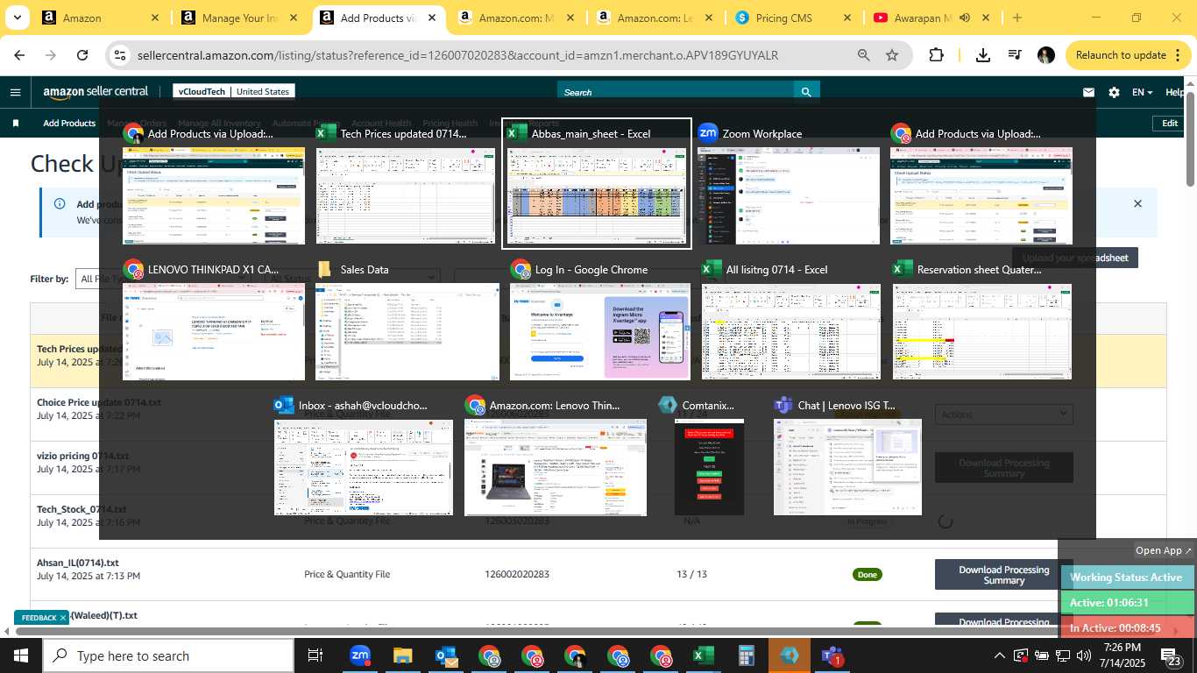Open the Seller Central settings gear
Screen dimensions: 1197x673
(1114, 92)
